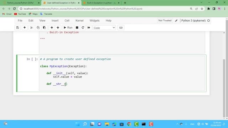Click the kernel idle circle indicator
The height and width of the screenshot is (128, 228).
(208, 21)
